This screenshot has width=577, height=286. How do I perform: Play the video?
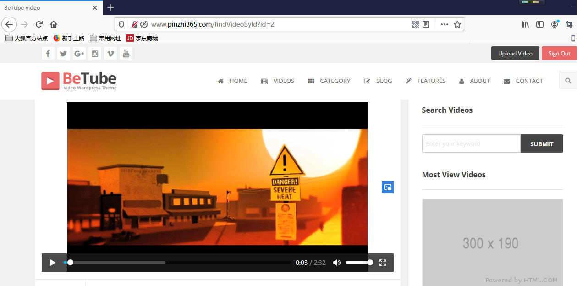[x=52, y=263]
